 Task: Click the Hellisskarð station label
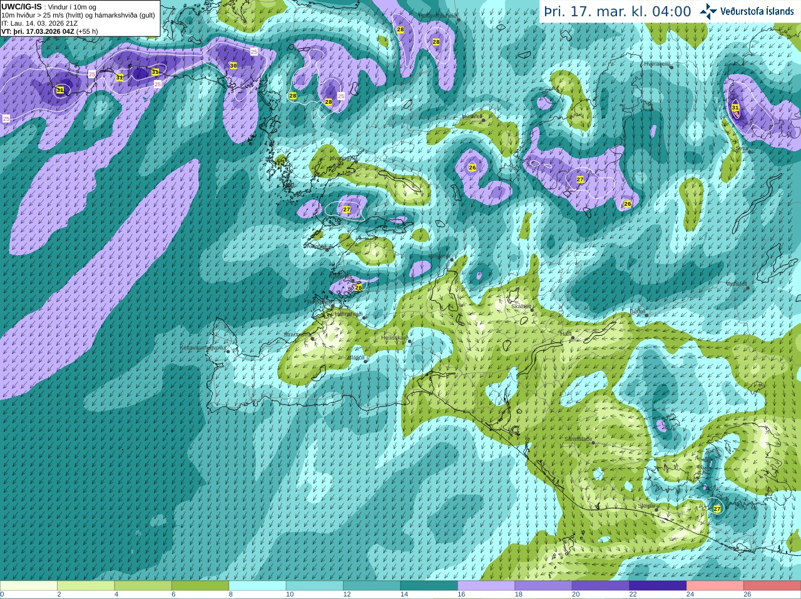click(x=395, y=338)
